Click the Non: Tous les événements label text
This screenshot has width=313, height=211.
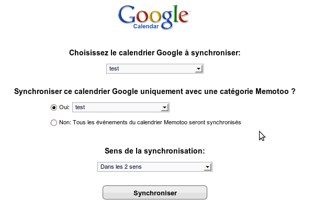tap(150, 122)
